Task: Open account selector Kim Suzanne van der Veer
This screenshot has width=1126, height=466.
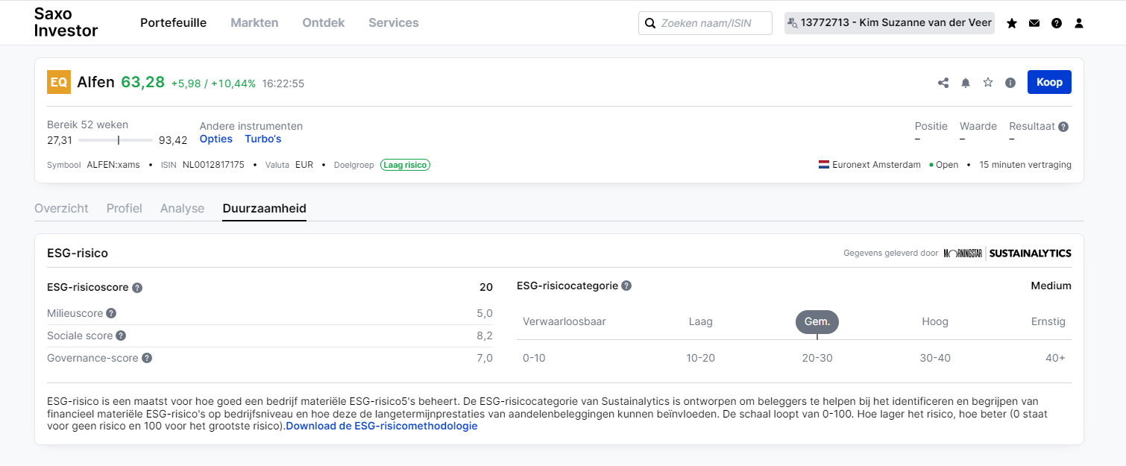Action: click(x=890, y=23)
